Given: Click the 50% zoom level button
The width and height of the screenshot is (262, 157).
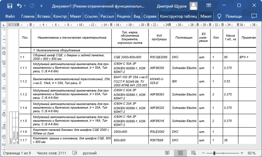Looking at the screenshot, I should pyautogui.click(x=252, y=153).
